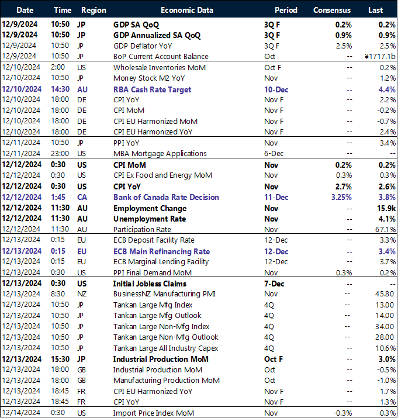The width and height of the screenshot is (398, 418).
Task: Click the 4.4% RBA last value
Action: (x=387, y=89)
